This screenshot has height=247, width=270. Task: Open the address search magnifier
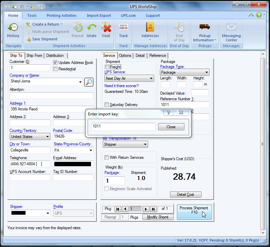[x=89, y=82]
